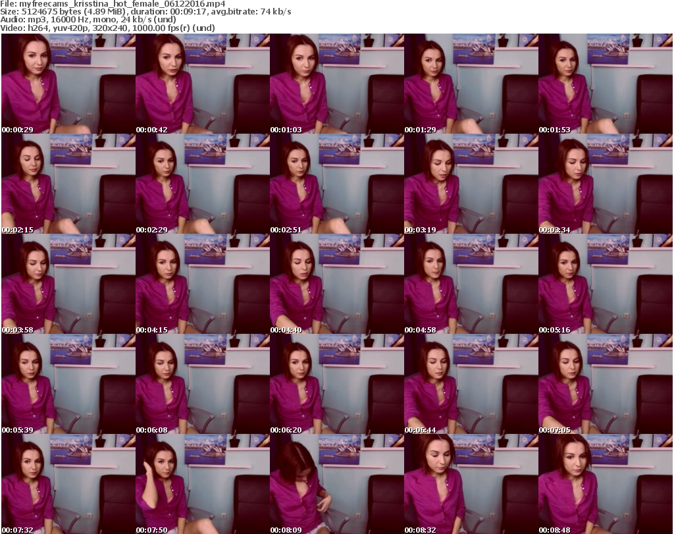Click the File name header line
This screenshot has height=534, width=674.
113,4
